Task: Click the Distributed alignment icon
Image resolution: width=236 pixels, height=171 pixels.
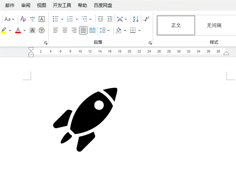Action: pyautogui.click(x=92, y=30)
